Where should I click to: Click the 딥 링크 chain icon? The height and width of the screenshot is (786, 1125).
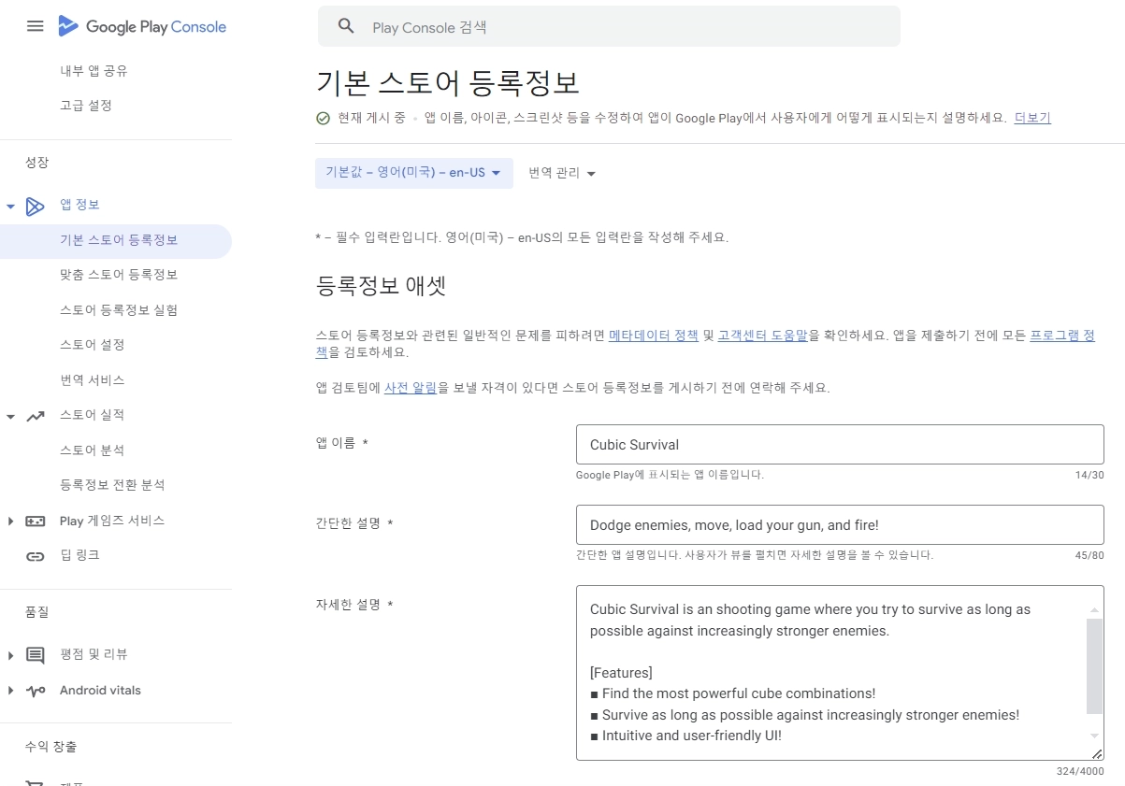tap(36, 556)
